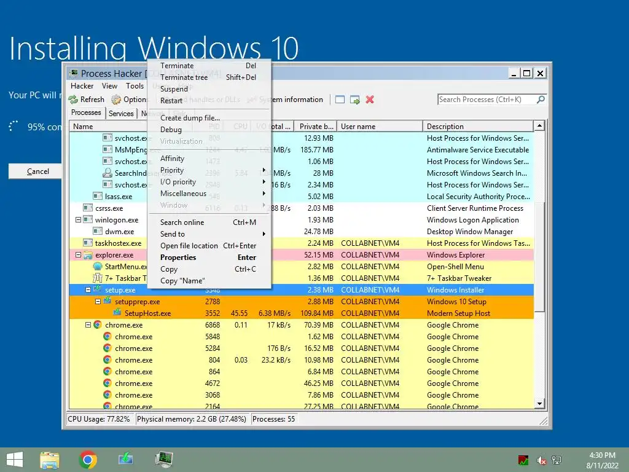Open Google Chrome from the taskbar
The image size is (629, 472).
(88, 460)
